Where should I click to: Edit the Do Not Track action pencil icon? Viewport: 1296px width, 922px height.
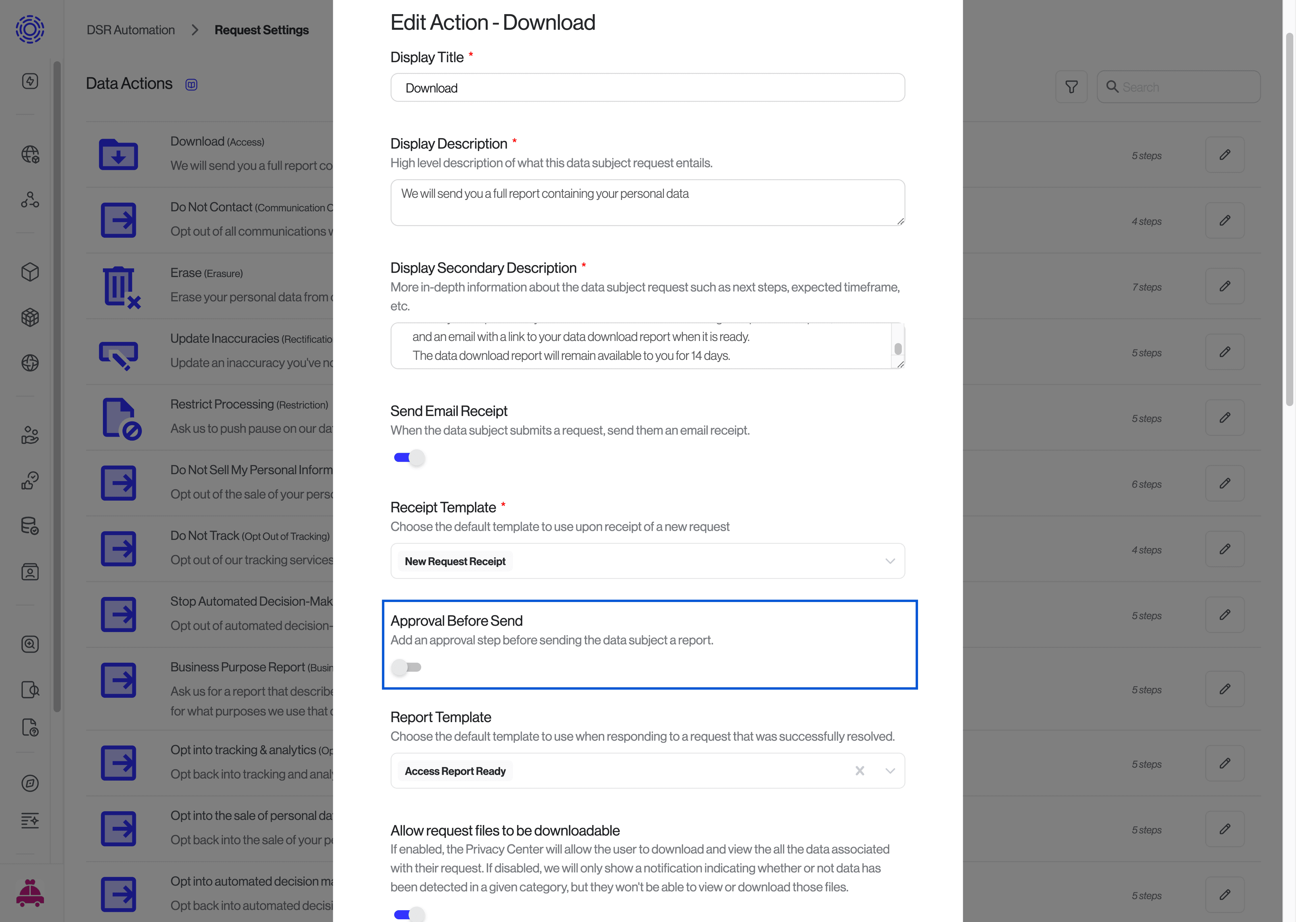pos(1224,549)
